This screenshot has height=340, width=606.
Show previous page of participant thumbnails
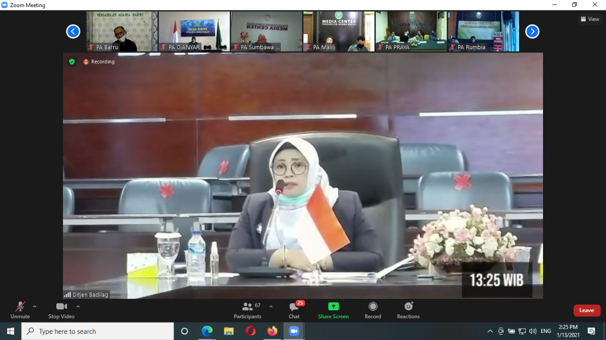coord(73,32)
